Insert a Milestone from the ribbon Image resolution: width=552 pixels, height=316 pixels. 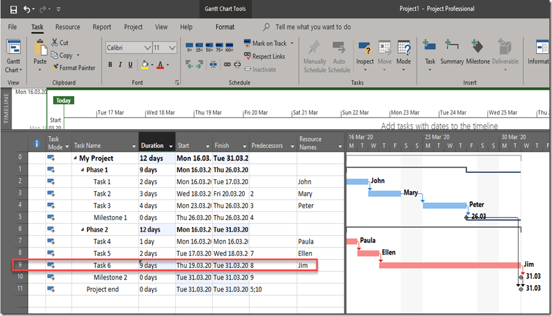click(x=477, y=52)
